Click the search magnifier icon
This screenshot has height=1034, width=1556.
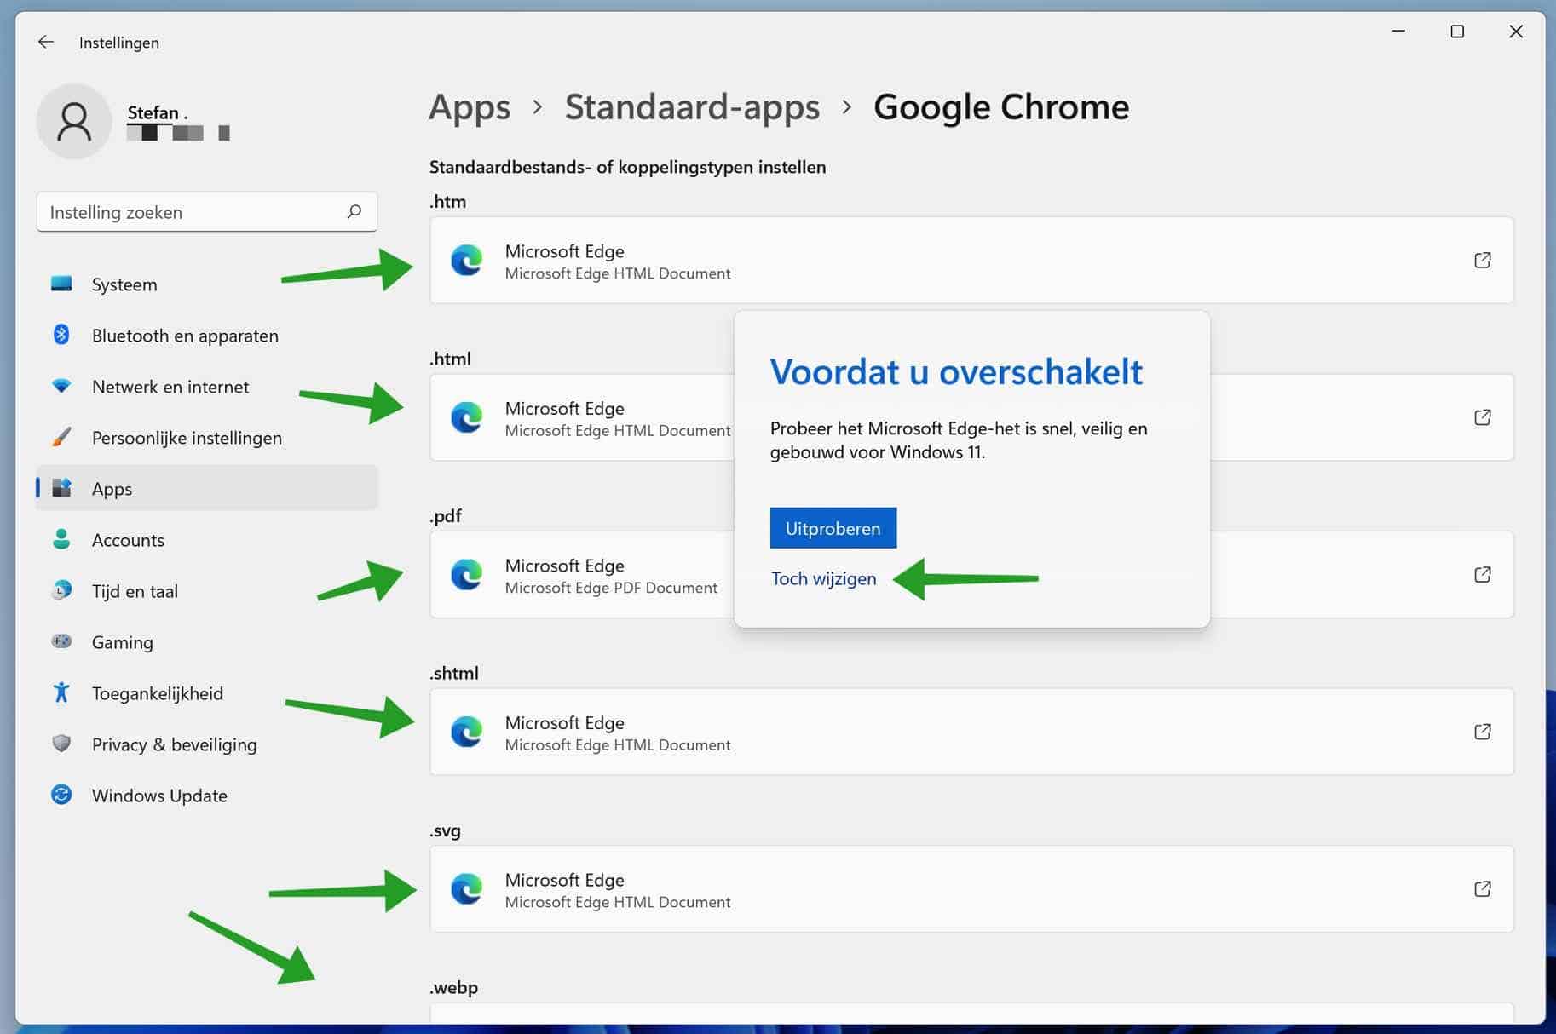tap(354, 211)
